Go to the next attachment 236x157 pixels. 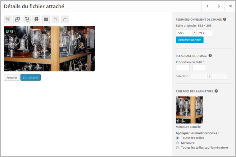[219, 6]
